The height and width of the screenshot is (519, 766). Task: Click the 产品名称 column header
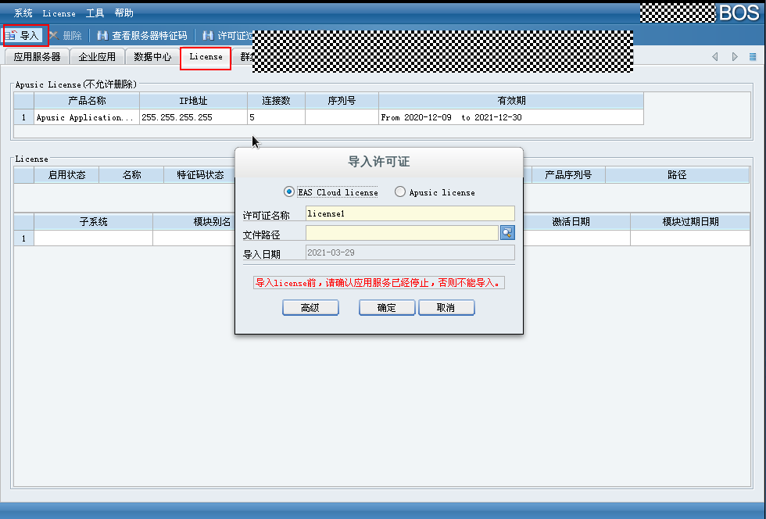87,101
